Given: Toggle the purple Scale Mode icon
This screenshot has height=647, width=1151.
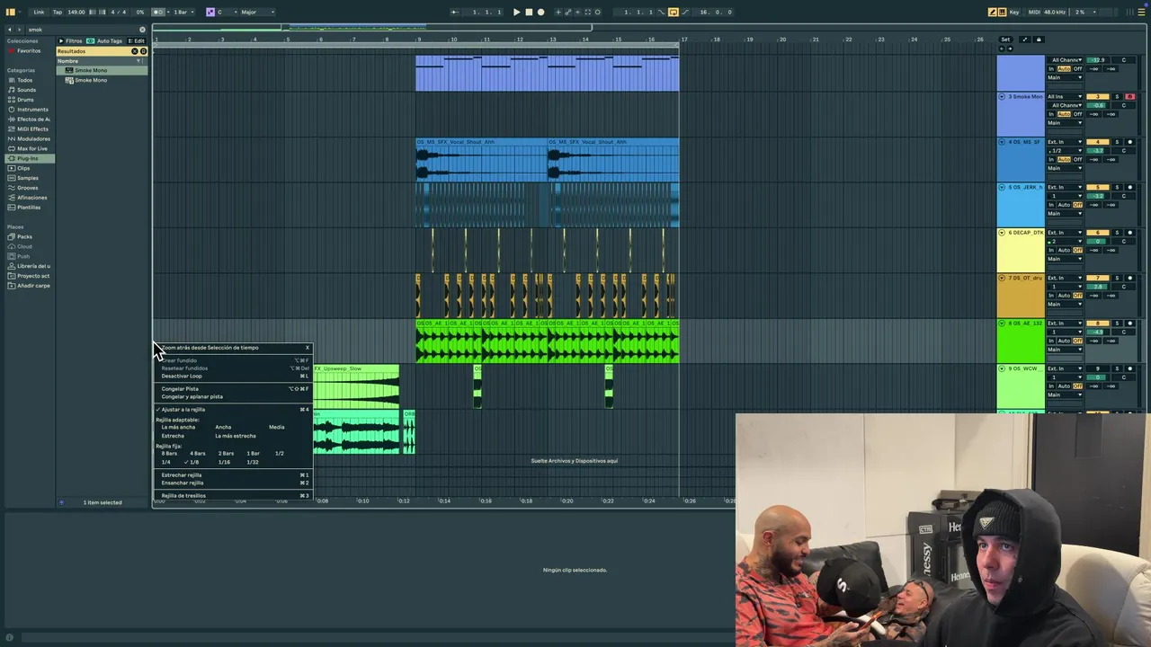Looking at the screenshot, I should tap(210, 12).
